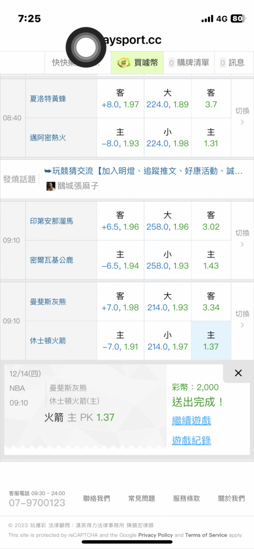
Task: Open the 玩競猜交流 hot topic post
Action: (143, 171)
